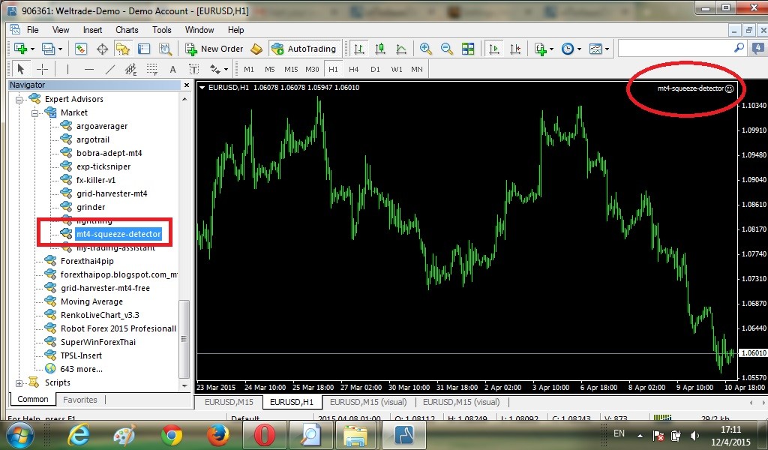
Task: Switch to Navigator Favorites tab
Action: point(79,400)
